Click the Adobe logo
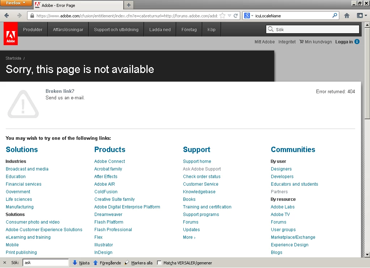The width and height of the screenshot is (370, 268). 10,34
